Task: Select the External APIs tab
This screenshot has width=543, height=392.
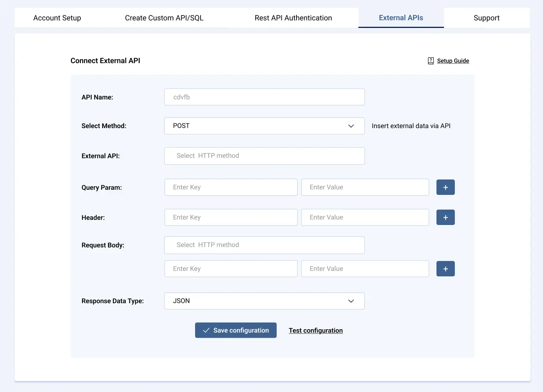Action: [x=401, y=18]
